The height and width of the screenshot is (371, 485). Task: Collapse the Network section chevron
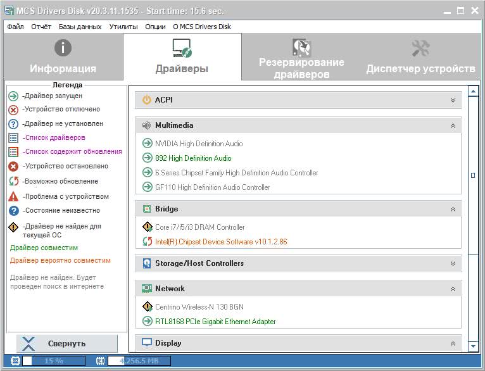pos(453,289)
